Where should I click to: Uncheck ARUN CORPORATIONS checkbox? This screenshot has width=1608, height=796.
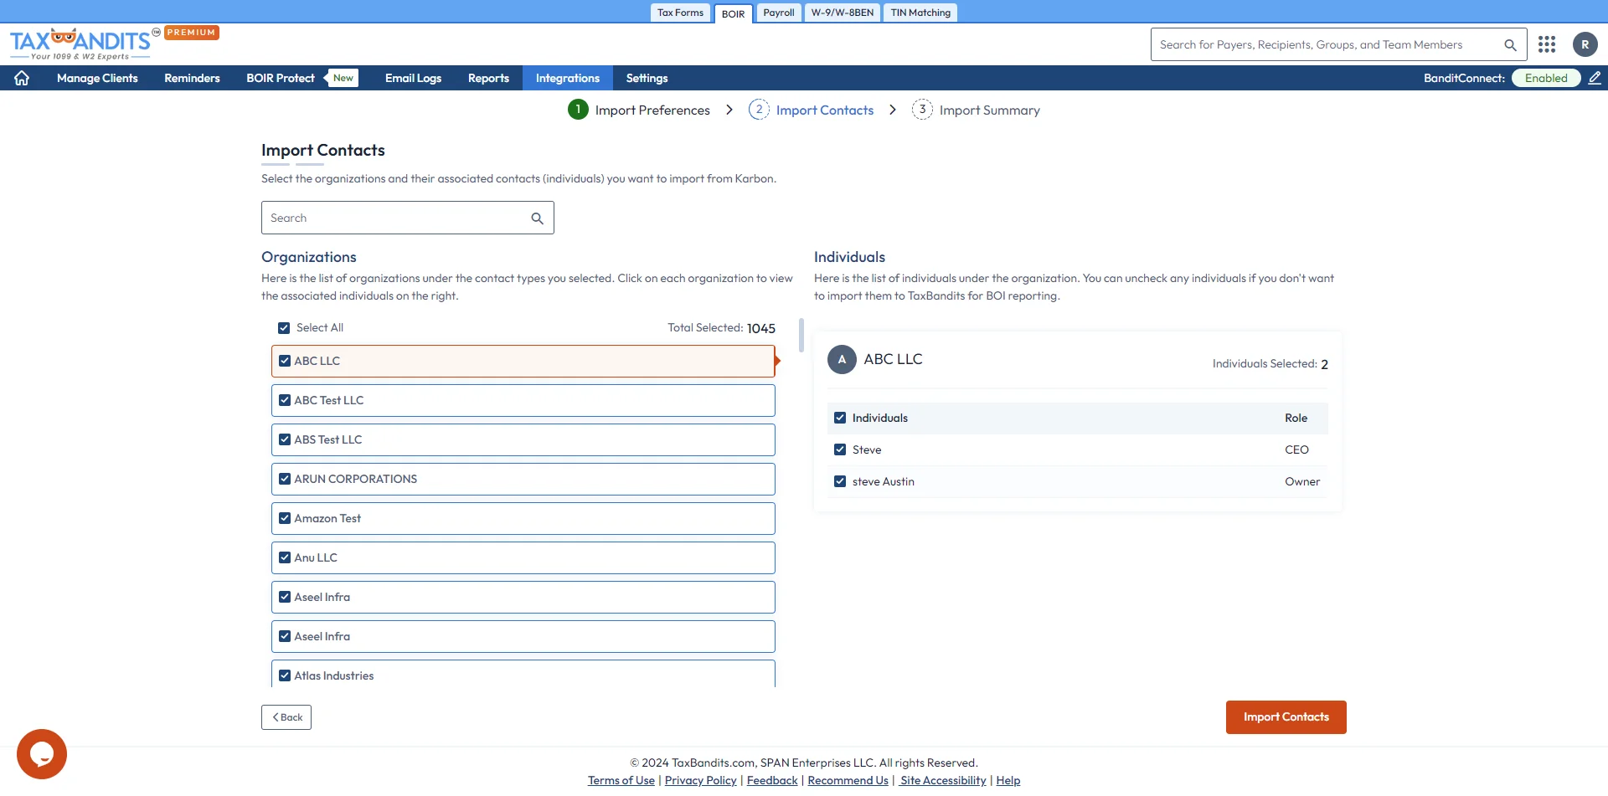285,479
